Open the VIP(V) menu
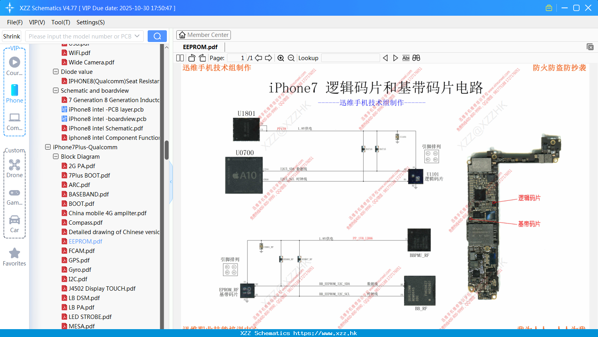 coord(37,22)
